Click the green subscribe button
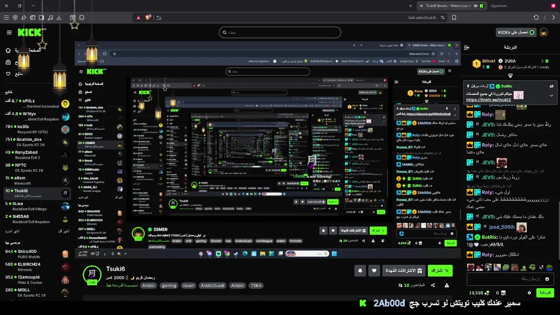This screenshot has height=315, width=560. pos(440,271)
